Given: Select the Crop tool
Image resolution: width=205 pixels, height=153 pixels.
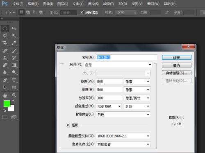Looking at the screenshot, I should [5, 43].
